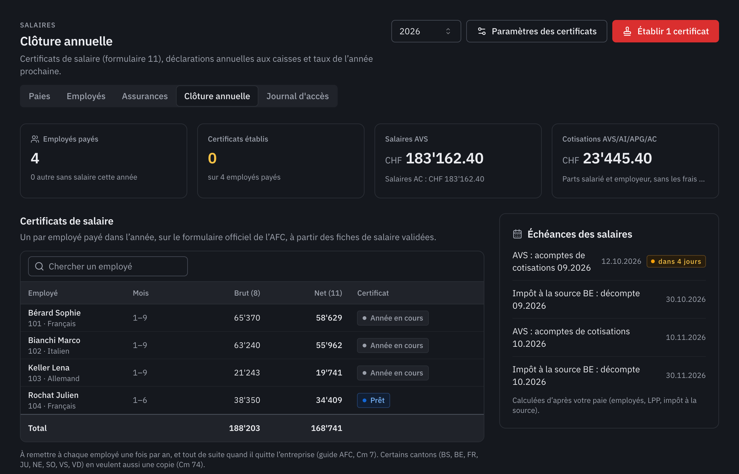This screenshot has width=739, height=474.
Task: Click the Certificat column header
Action: [373, 293]
